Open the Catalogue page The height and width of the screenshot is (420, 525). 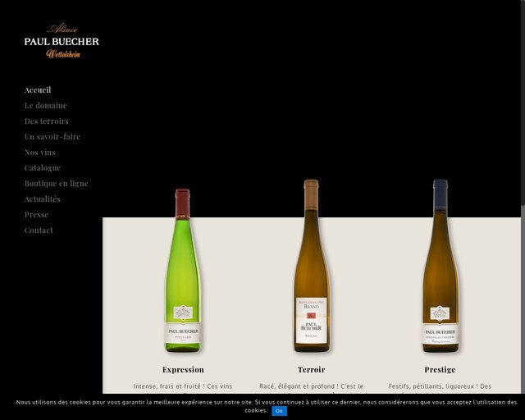43,168
